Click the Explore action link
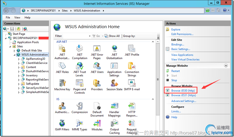 (176, 29)
